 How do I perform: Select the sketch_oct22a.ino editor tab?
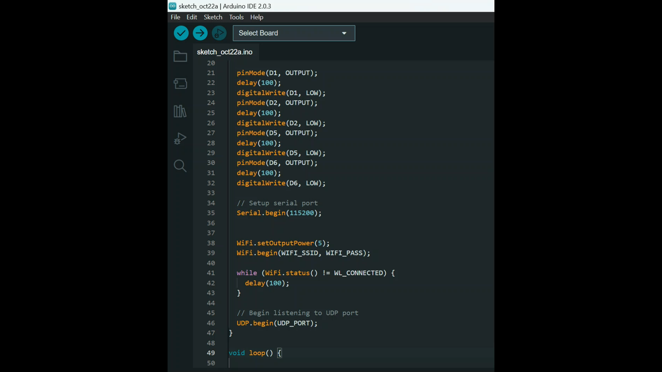(x=224, y=52)
